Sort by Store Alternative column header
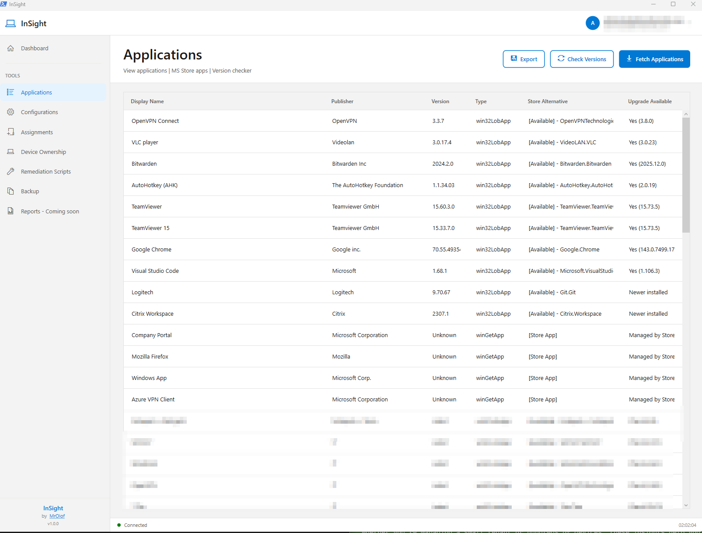The height and width of the screenshot is (533, 702). (x=548, y=101)
